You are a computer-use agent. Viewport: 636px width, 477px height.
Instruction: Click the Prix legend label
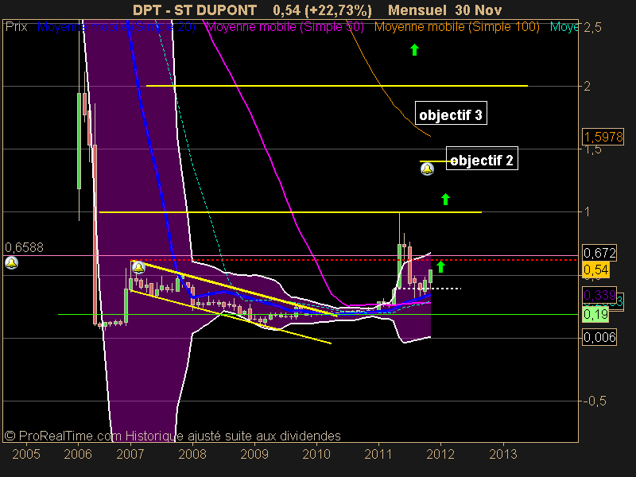(x=16, y=27)
